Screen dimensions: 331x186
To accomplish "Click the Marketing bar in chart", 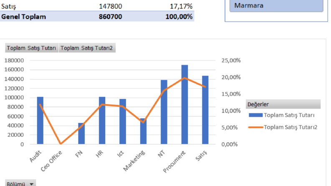I will 143,131.
